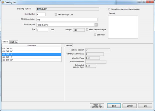This screenshot has height=111, width=155.
Task: Enable Show Non-Standard Materials Also checkbox
Action: pos(109,9)
